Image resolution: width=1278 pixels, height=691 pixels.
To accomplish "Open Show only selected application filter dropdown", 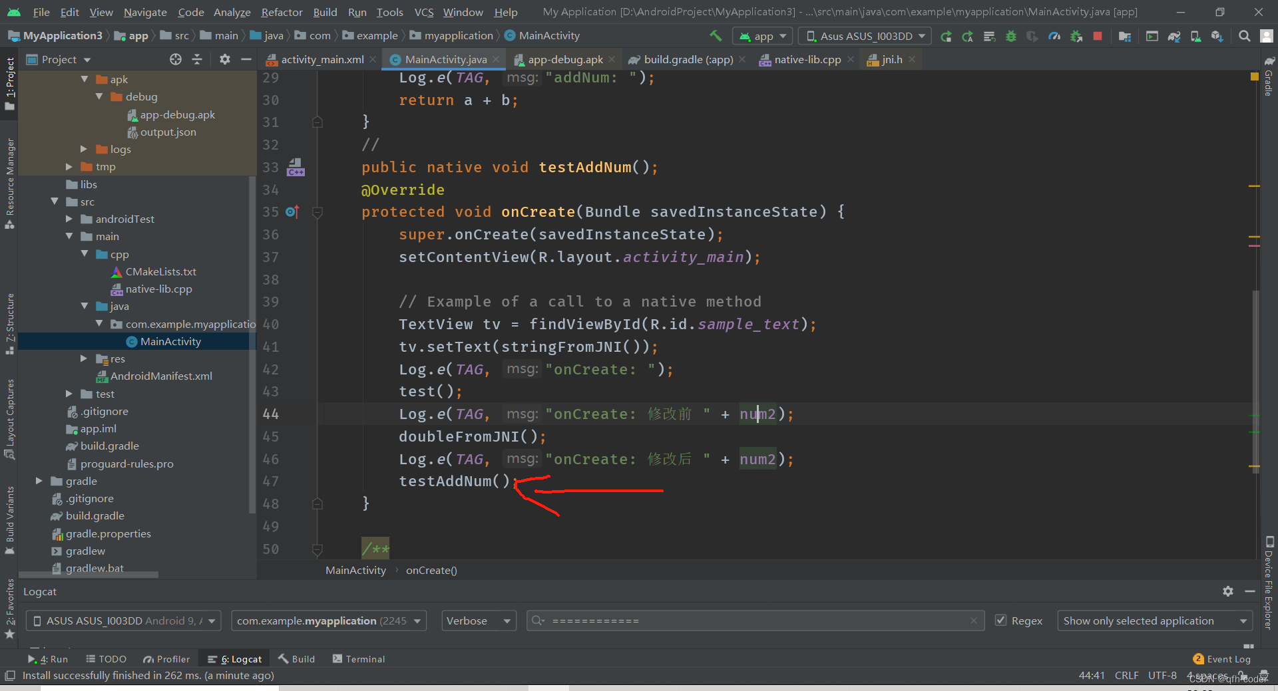I will pos(1155,621).
